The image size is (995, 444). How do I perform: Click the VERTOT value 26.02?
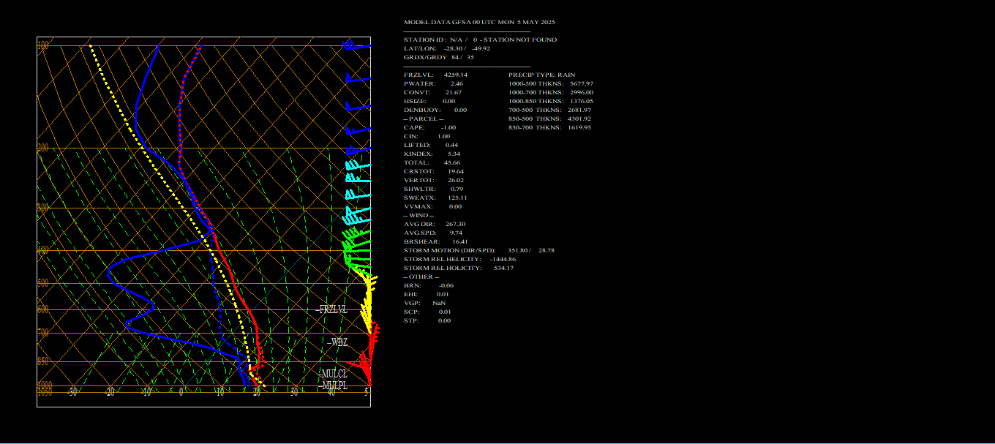click(455, 180)
